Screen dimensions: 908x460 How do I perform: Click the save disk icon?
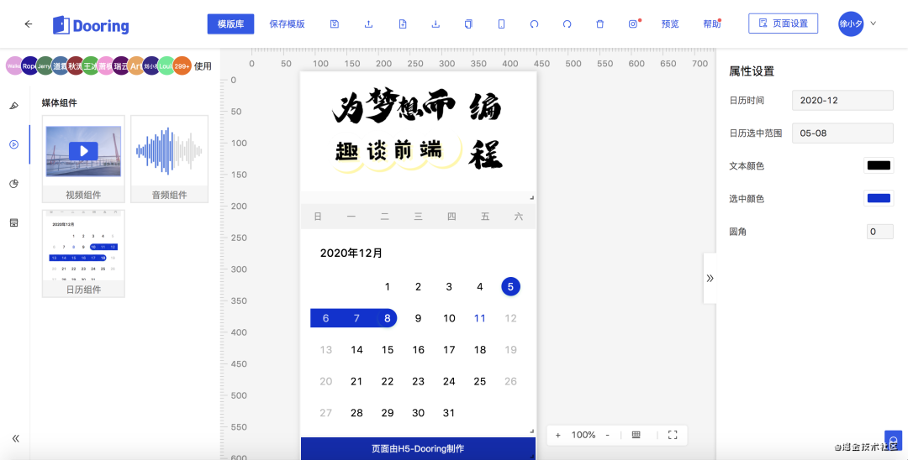click(334, 24)
